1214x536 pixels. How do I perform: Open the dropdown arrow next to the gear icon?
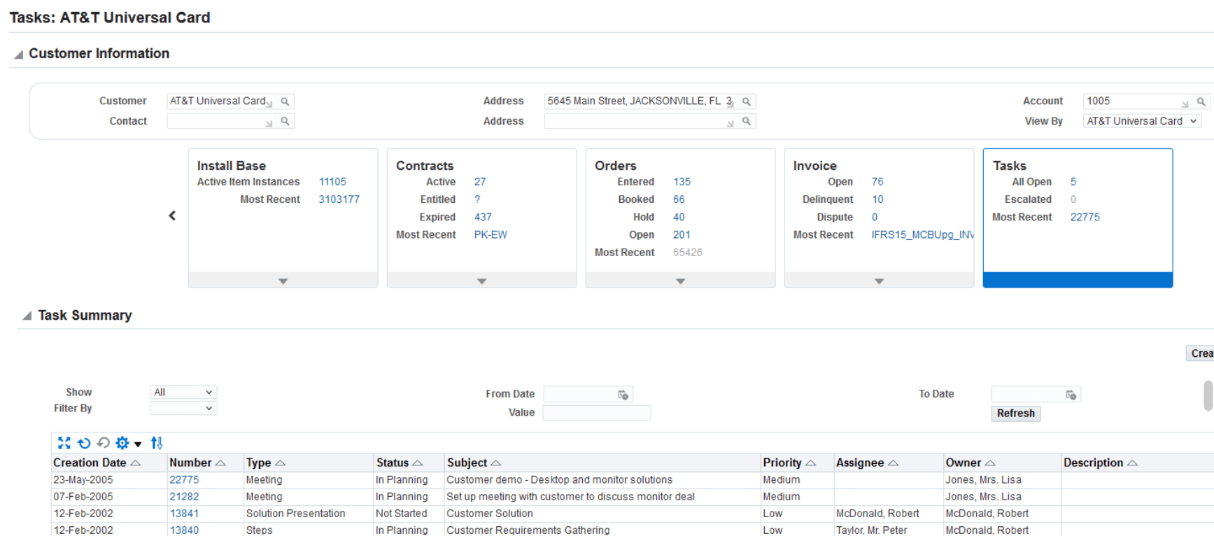pyautogui.click(x=138, y=444)
